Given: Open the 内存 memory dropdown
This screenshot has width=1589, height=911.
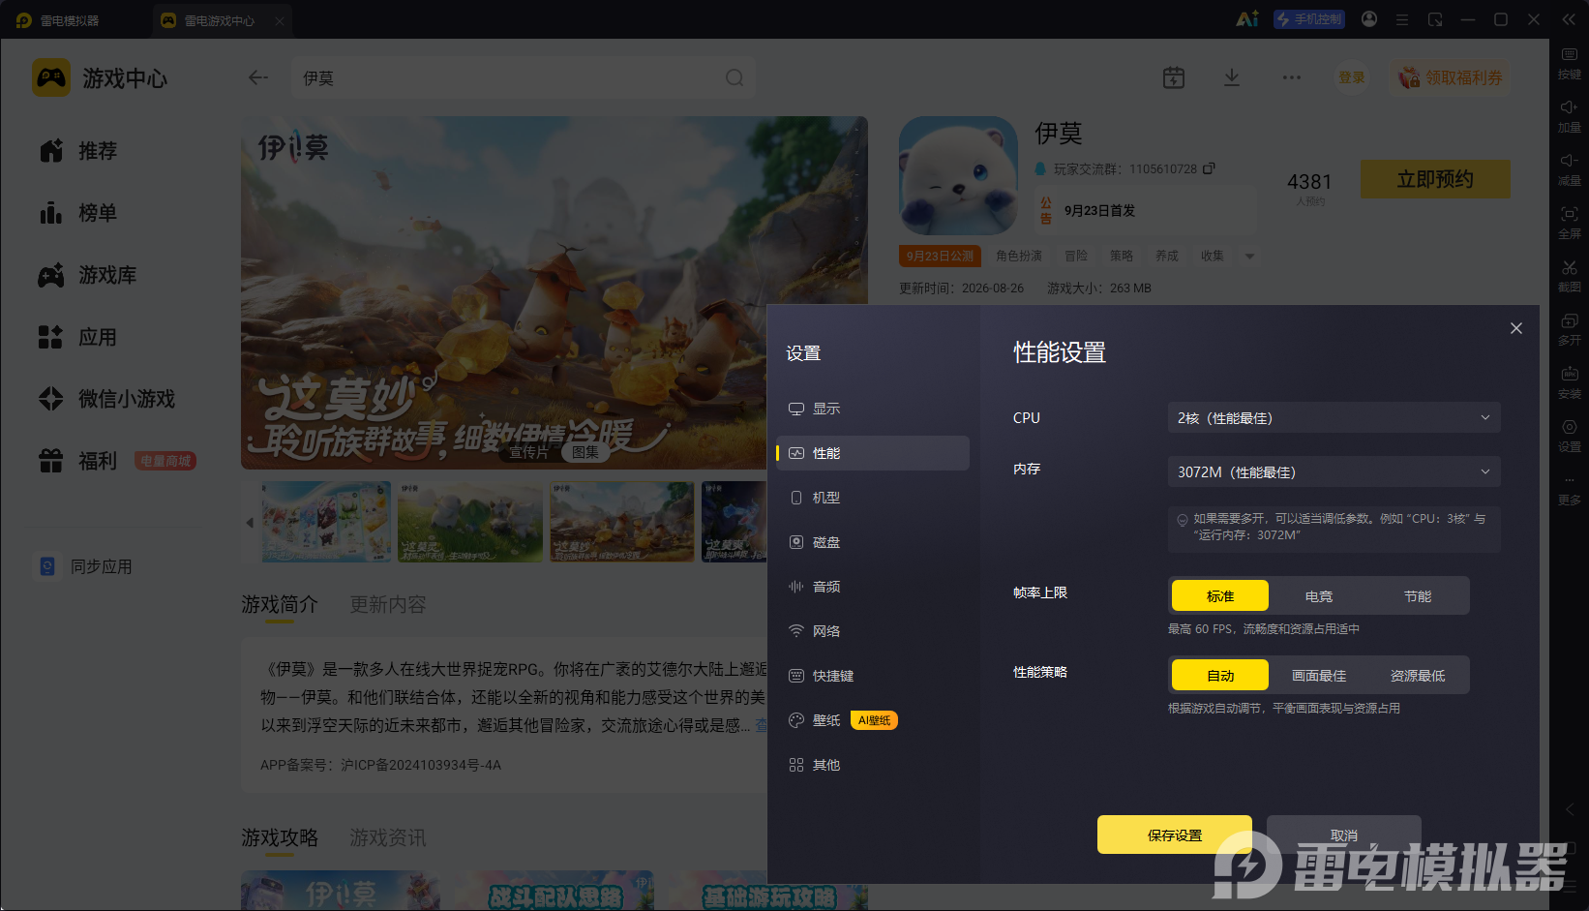Looking at the screenshot, I should click(x=1334, y=472).
